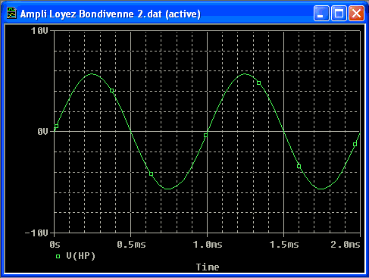Click the window title 'Ampli Loyez Bondivenne 2.dat (active)'
The width and height of the screenshot is (369, 278).
click(111, 14)
